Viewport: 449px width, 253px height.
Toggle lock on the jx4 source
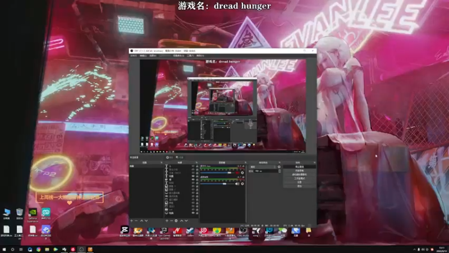[x=197, y=210]
